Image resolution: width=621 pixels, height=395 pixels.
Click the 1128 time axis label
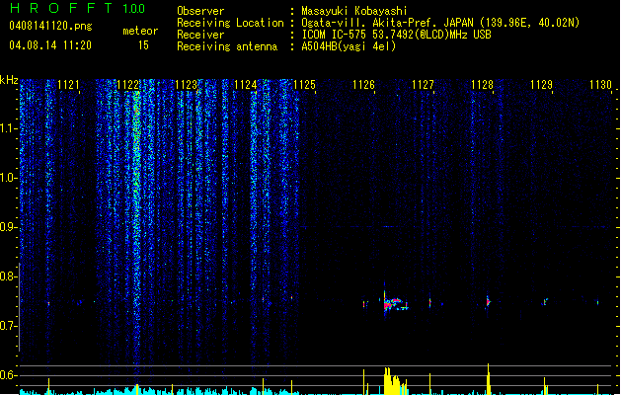point(482,85)
